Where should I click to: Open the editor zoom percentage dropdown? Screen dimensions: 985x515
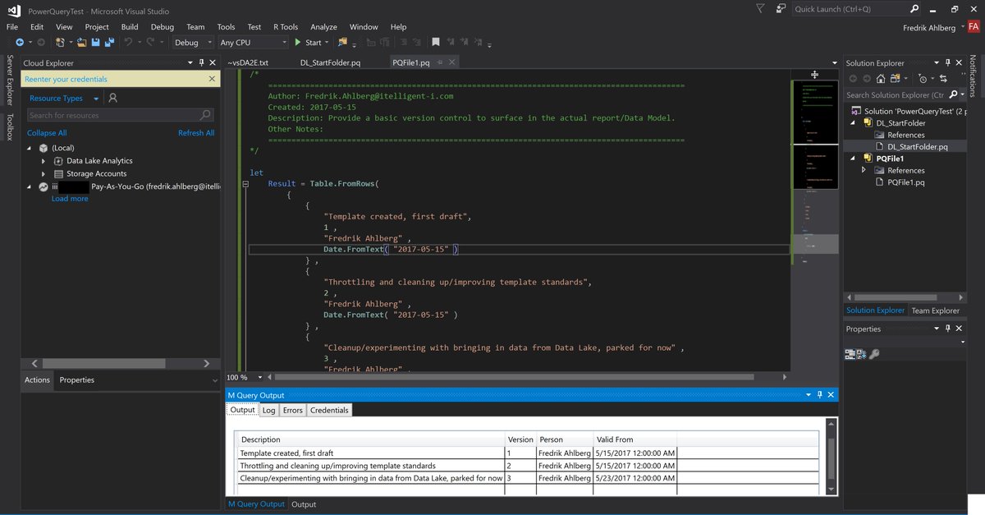[260, 377]
